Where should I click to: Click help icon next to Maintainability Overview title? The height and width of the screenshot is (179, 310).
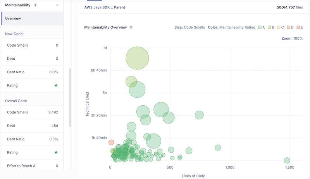[x=131, y=27]
